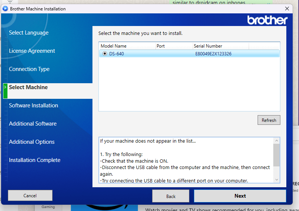Viewport: 299px width, 211px height.
Task: Click the Serial Number column header
Action: [221, 46]
